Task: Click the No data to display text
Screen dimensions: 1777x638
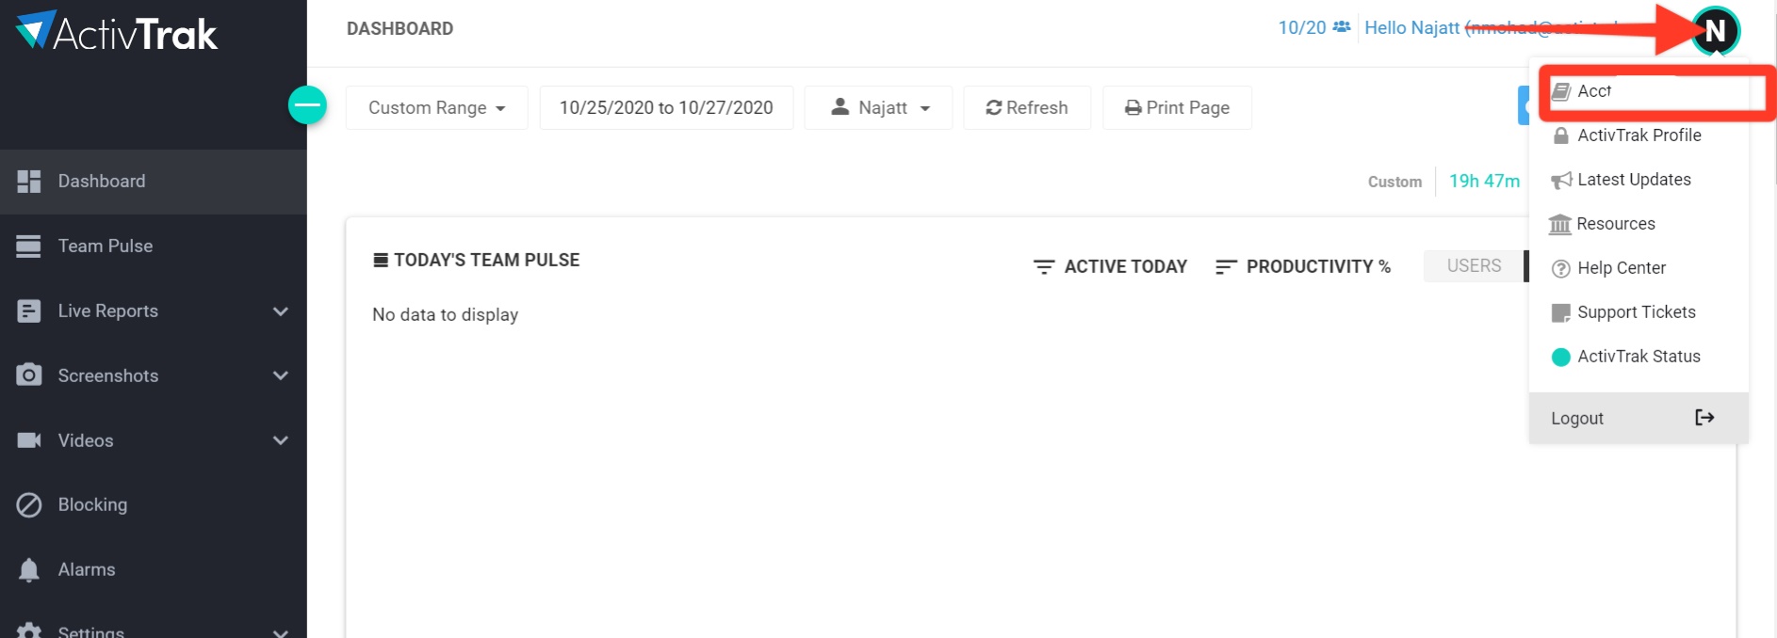Action: [x=445, y=314]
